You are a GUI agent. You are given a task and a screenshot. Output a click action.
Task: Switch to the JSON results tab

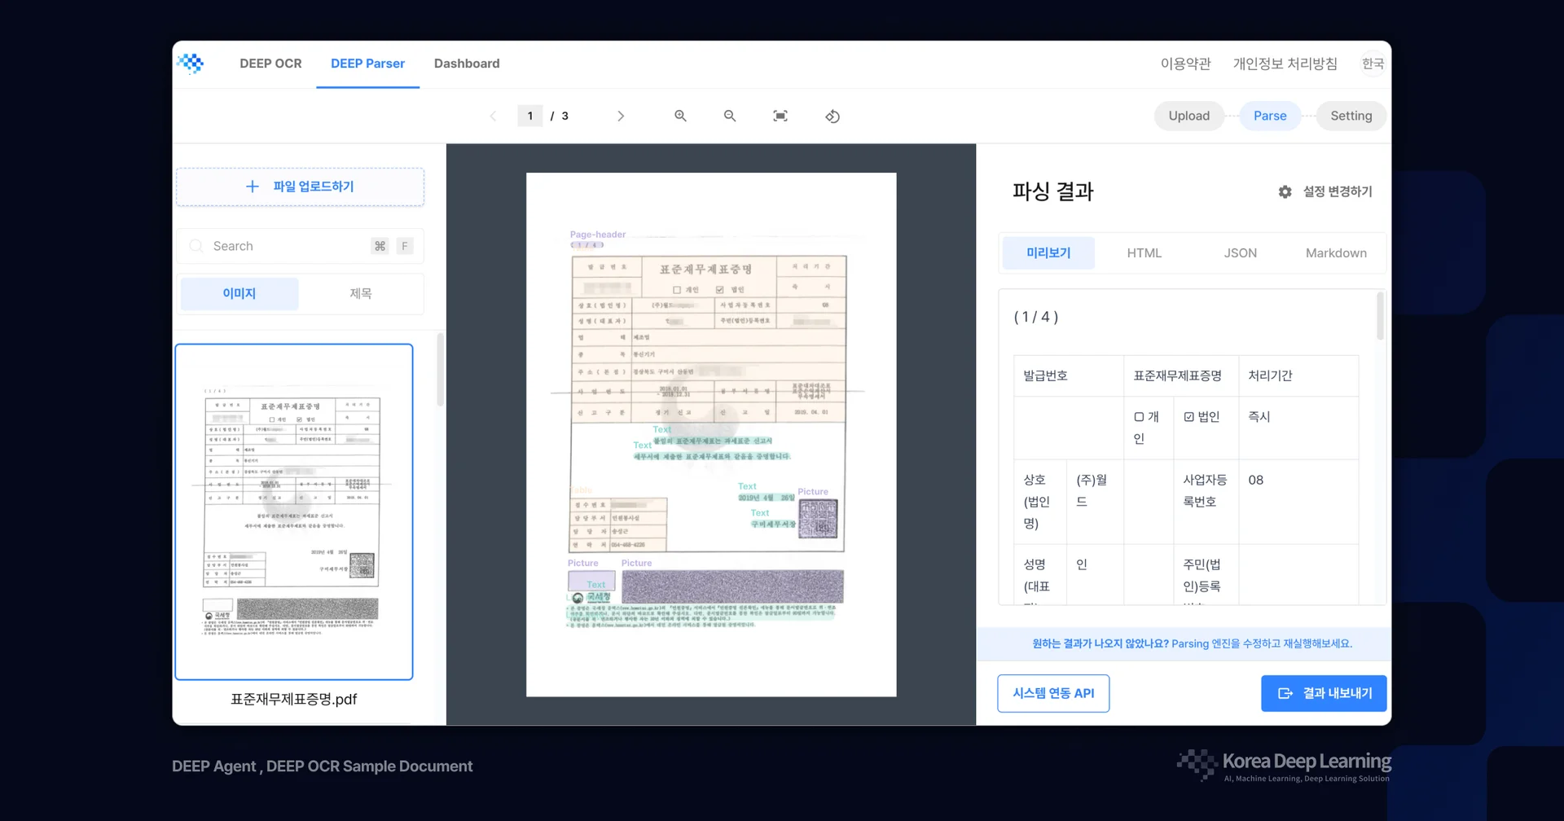[x=1240, y=252]
